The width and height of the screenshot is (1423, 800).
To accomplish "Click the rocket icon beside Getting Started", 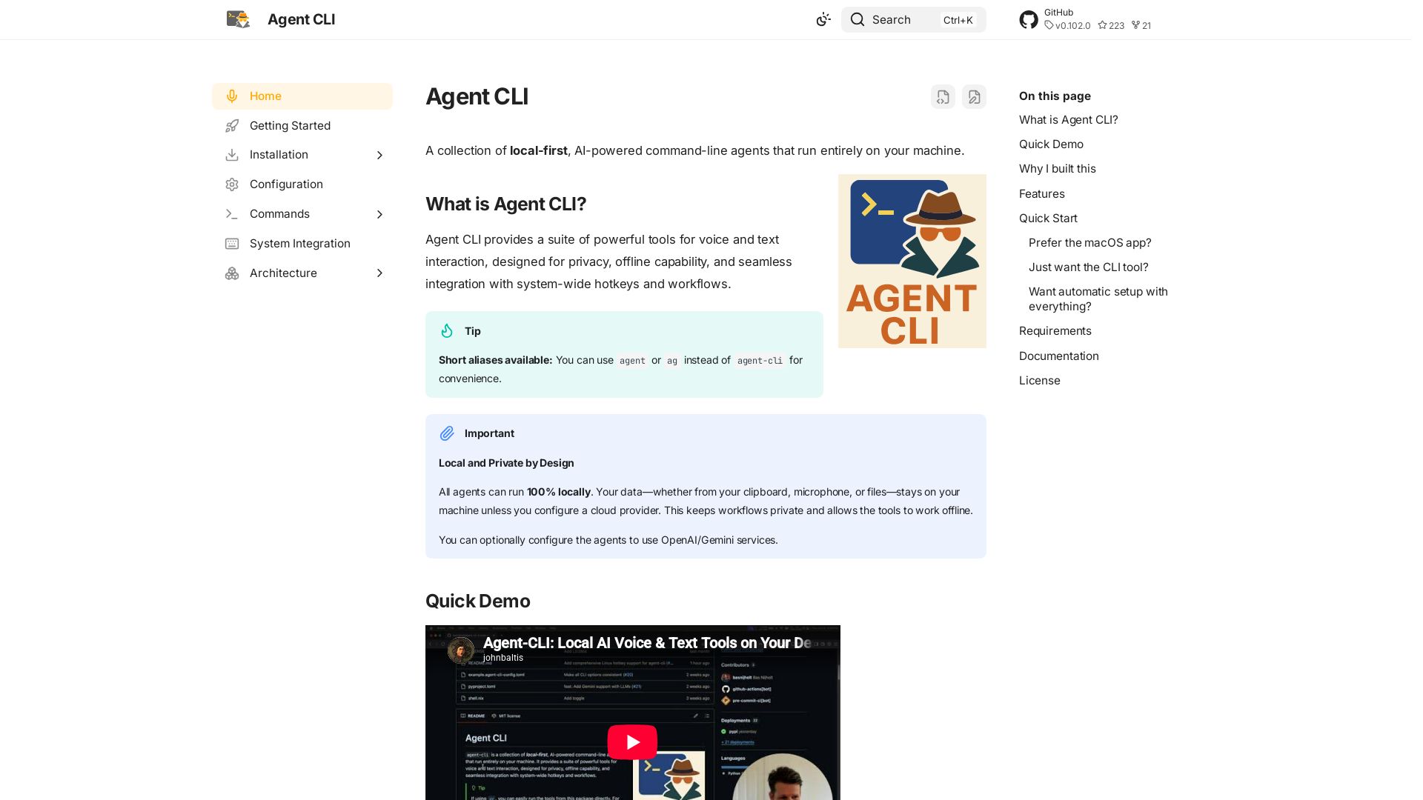I will pos(232,126).
